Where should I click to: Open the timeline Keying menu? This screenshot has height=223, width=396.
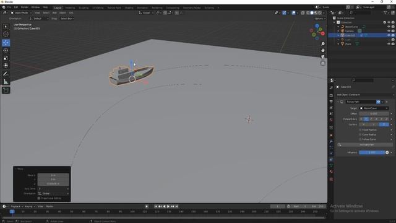30,206
